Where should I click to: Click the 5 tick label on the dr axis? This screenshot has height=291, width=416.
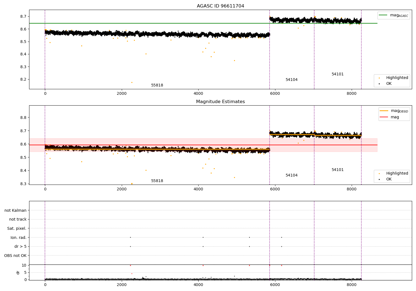click(26, 272)
